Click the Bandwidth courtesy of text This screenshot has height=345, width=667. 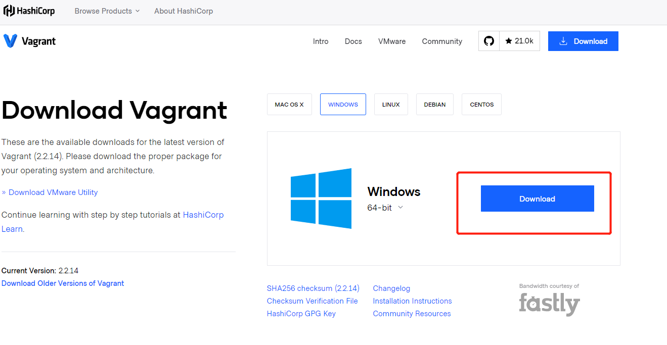click(x=549, y=286)
